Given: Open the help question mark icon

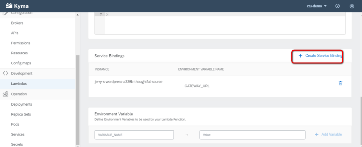Looking at the screenshot, I should point(338,6).
